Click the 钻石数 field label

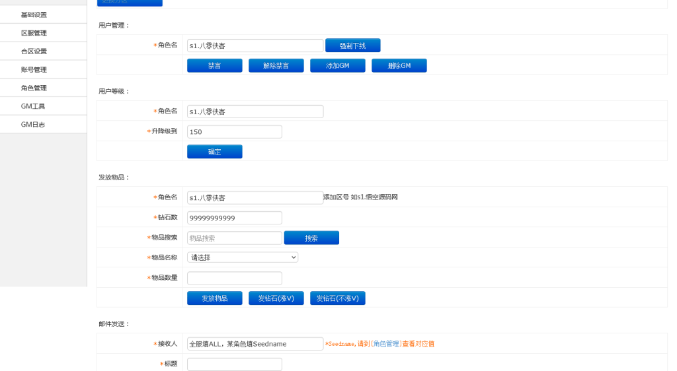coord(167,217)
